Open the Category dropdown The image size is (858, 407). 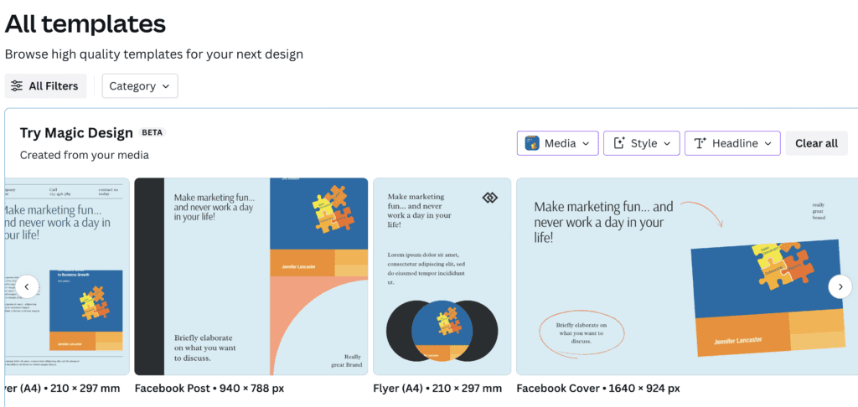pyautogui.click(x=140, y=85)
